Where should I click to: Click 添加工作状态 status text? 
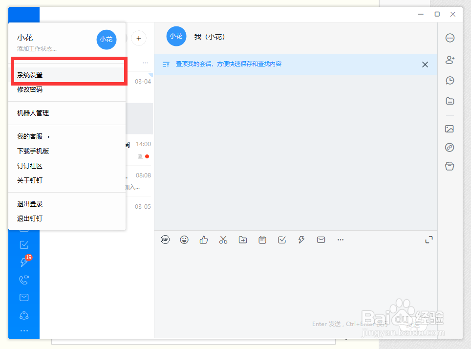pyautogui.click(x=37, y=49)
